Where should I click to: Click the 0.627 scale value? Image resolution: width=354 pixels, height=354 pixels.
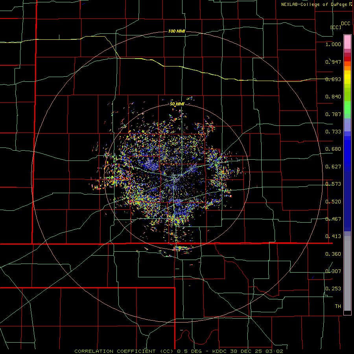tap(333, 167)
